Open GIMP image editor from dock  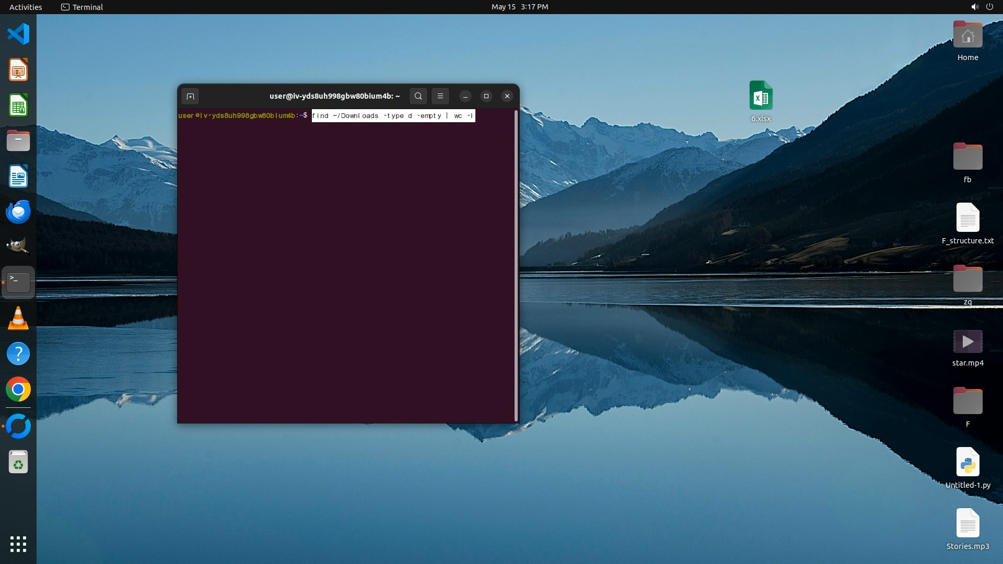coord(18,246)
